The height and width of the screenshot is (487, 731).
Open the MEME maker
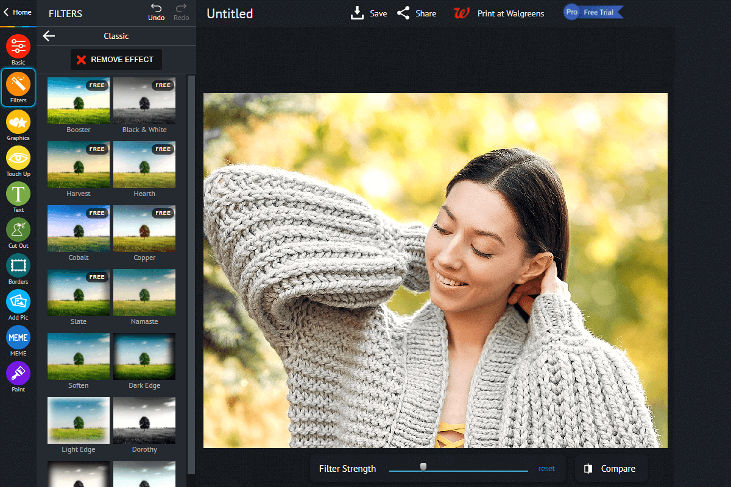tap(18, 338)
